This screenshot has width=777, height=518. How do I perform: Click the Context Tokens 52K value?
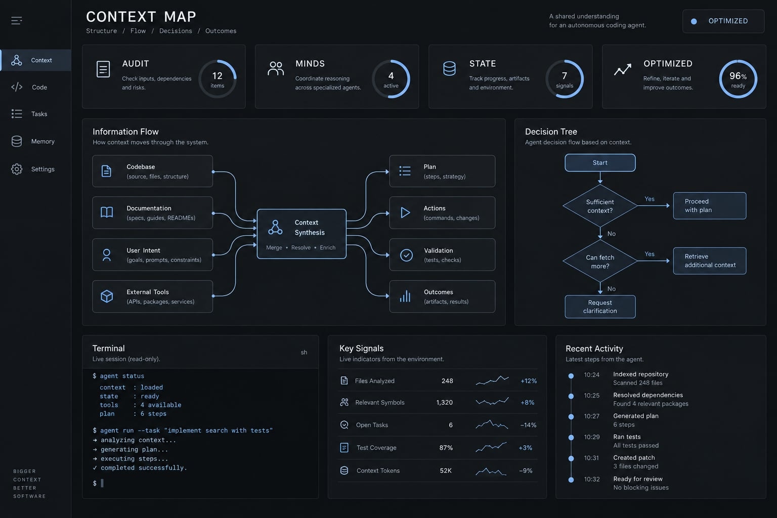tap(446, 470)
